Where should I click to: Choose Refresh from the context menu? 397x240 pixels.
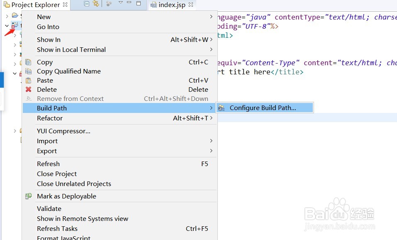(x=48, y=164)
